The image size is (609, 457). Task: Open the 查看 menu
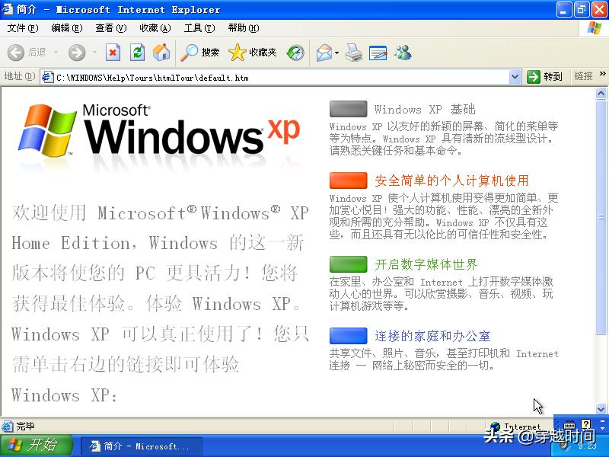110,27
